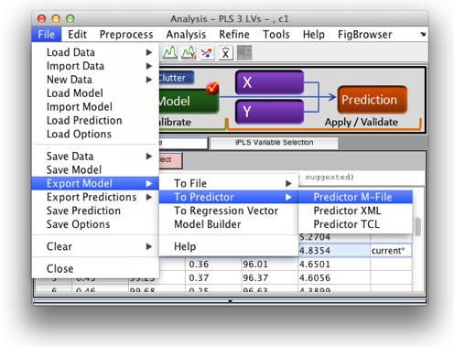
Task: Click the table's vertical scrollbar
Action: (x=418, y=226)
